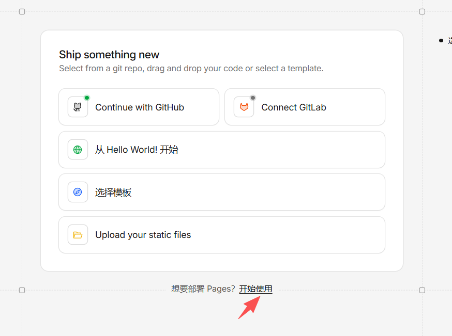Click the GitHub octocat icon
The height and width of the screenshot is (336, 452).
[x=78, y=107]
